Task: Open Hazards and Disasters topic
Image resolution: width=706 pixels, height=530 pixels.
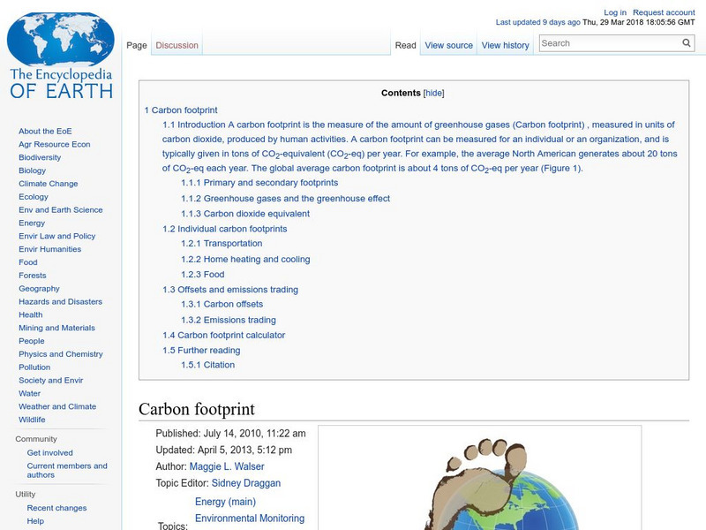Action: tap(60, 301)
